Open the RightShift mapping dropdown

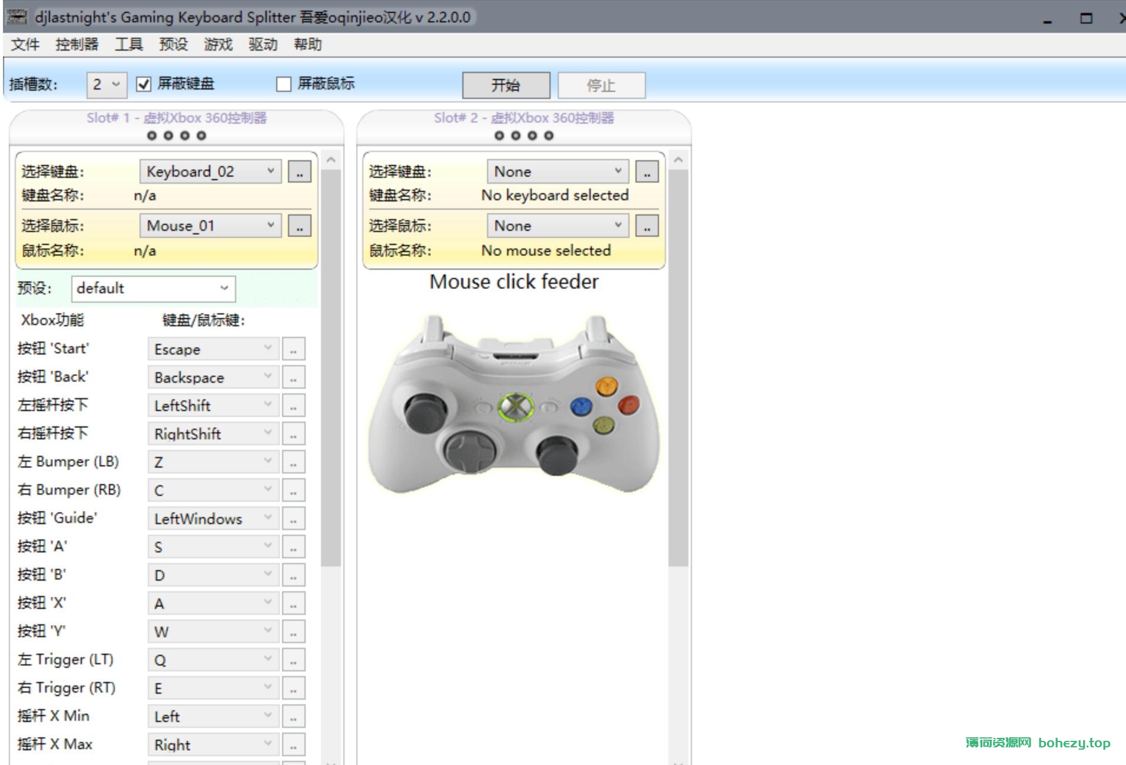(x=213, y=433)
